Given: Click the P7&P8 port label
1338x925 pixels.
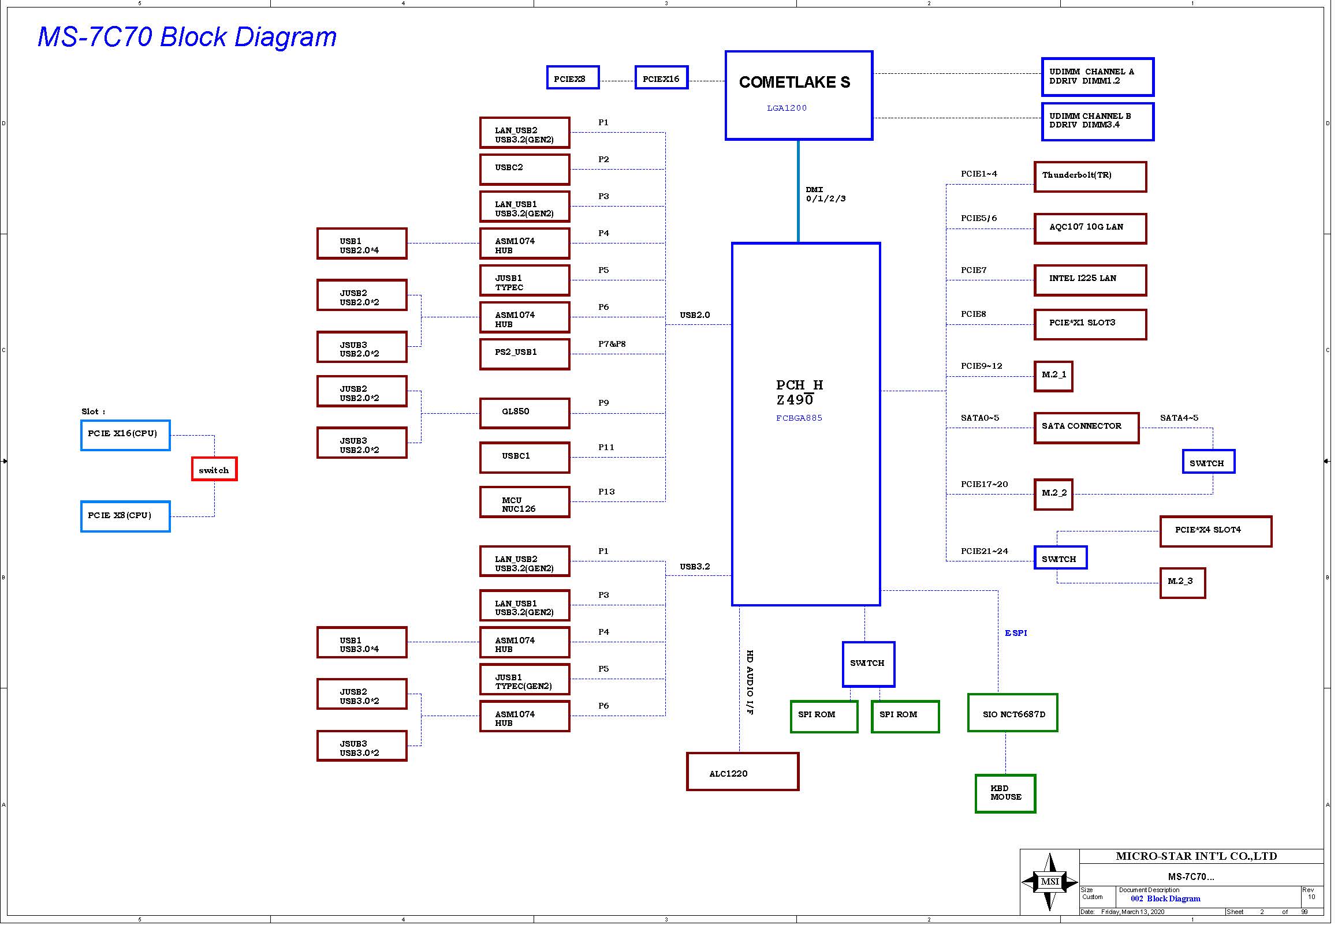Looking at the screenshot, I should tap(612, 344).
